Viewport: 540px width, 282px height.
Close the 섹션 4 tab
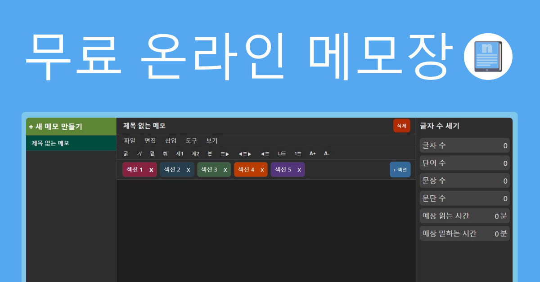tap(262, 170)
